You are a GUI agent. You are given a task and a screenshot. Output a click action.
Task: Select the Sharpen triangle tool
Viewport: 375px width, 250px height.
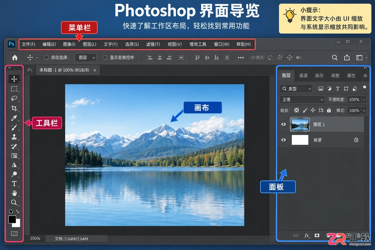pyautogui.click(x=14, y=165)
